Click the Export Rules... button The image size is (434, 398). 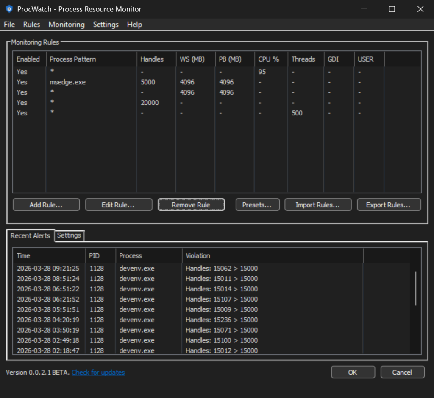[389, 205]
